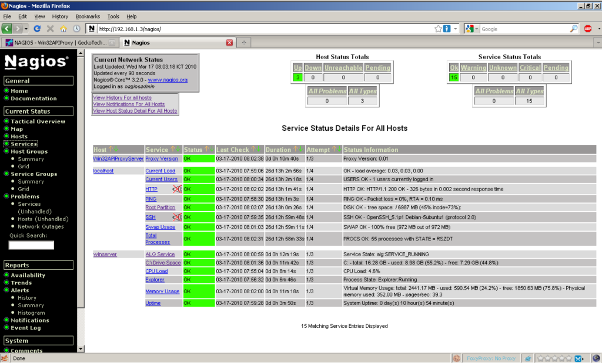Open Availability report in sidebar
602x363 pixels.
click(28, 275)
